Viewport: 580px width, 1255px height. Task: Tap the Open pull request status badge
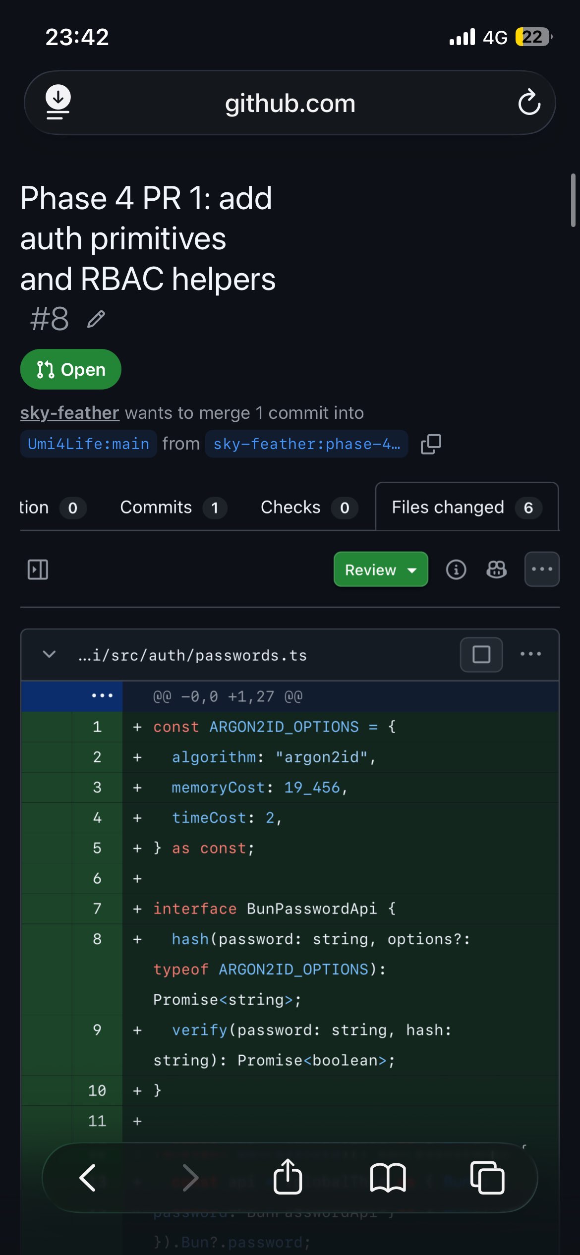(71, 369)
